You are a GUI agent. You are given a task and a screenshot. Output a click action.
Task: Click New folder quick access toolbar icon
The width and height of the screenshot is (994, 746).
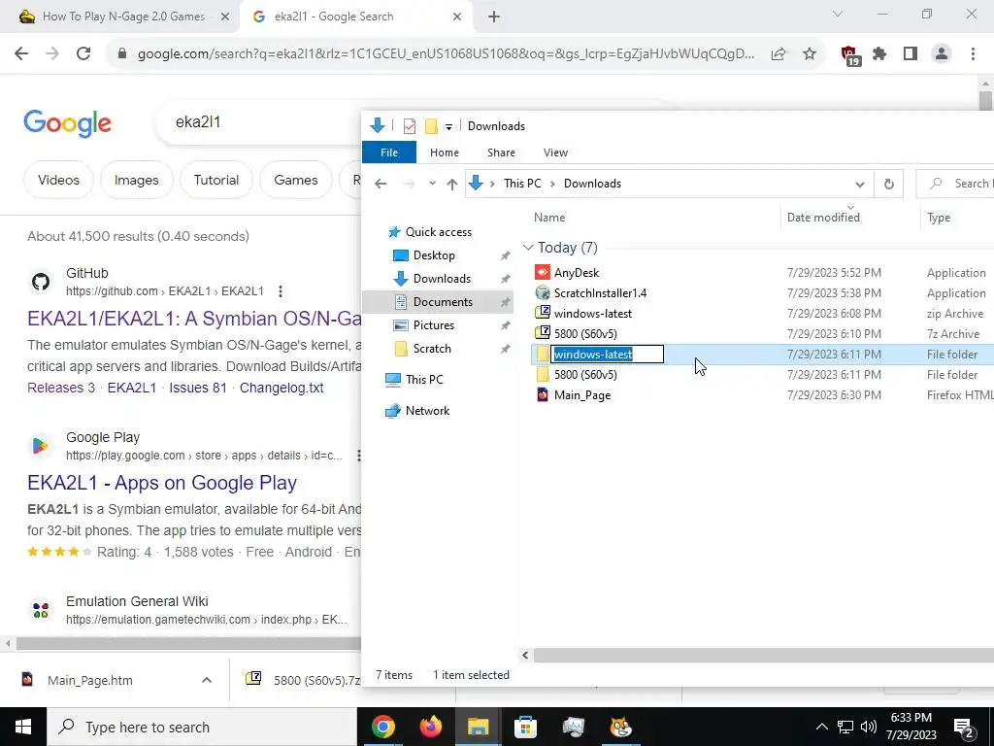click(x=431, y=126)
